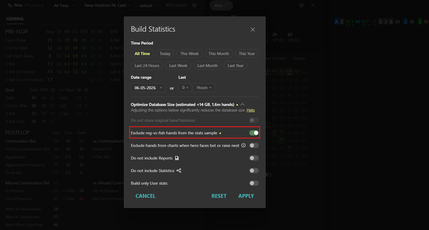This screenshot has width=429, height=230.
Task: Open the Texas Hold'em NL Cash dropdown
Action: (x=107, y=5)
